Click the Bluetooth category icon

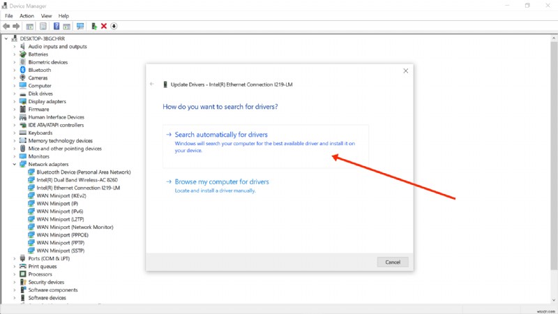pyautogui.click(x=23, y=70)
